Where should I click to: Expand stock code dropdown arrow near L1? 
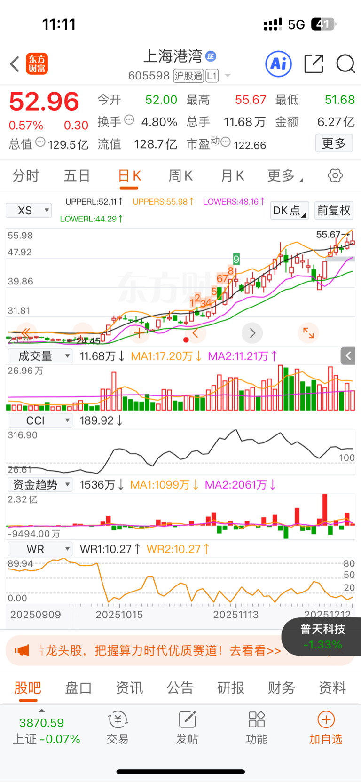(x=228, y=76)
